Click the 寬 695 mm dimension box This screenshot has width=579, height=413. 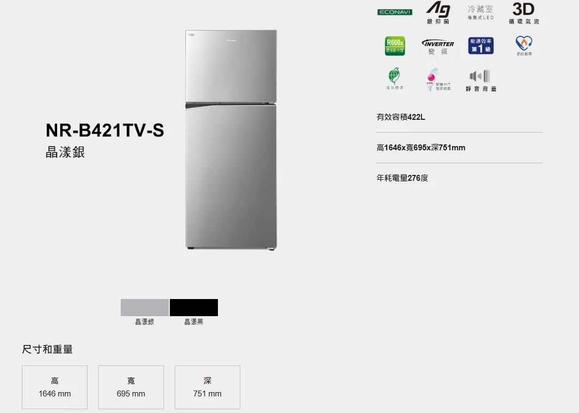coord(131,387)
